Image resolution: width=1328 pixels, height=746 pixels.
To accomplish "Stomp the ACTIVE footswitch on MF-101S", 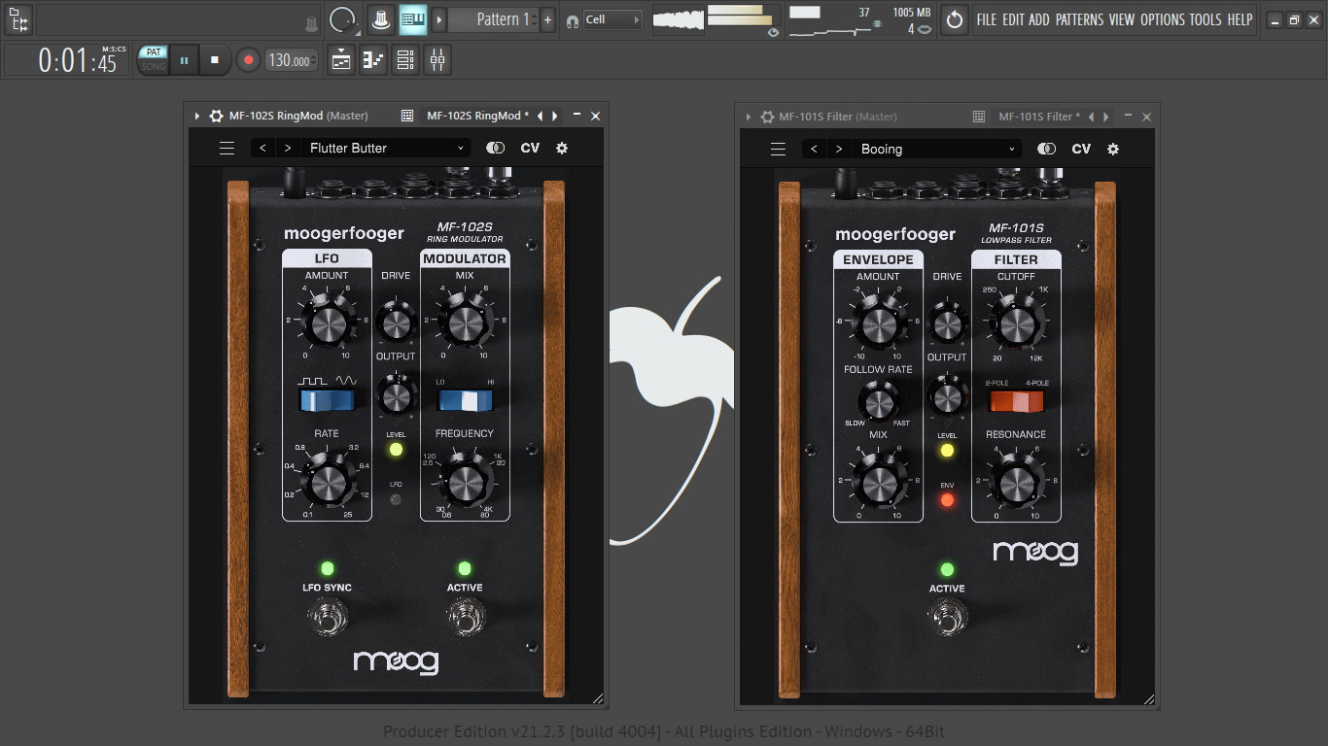I will click(947, 618).
